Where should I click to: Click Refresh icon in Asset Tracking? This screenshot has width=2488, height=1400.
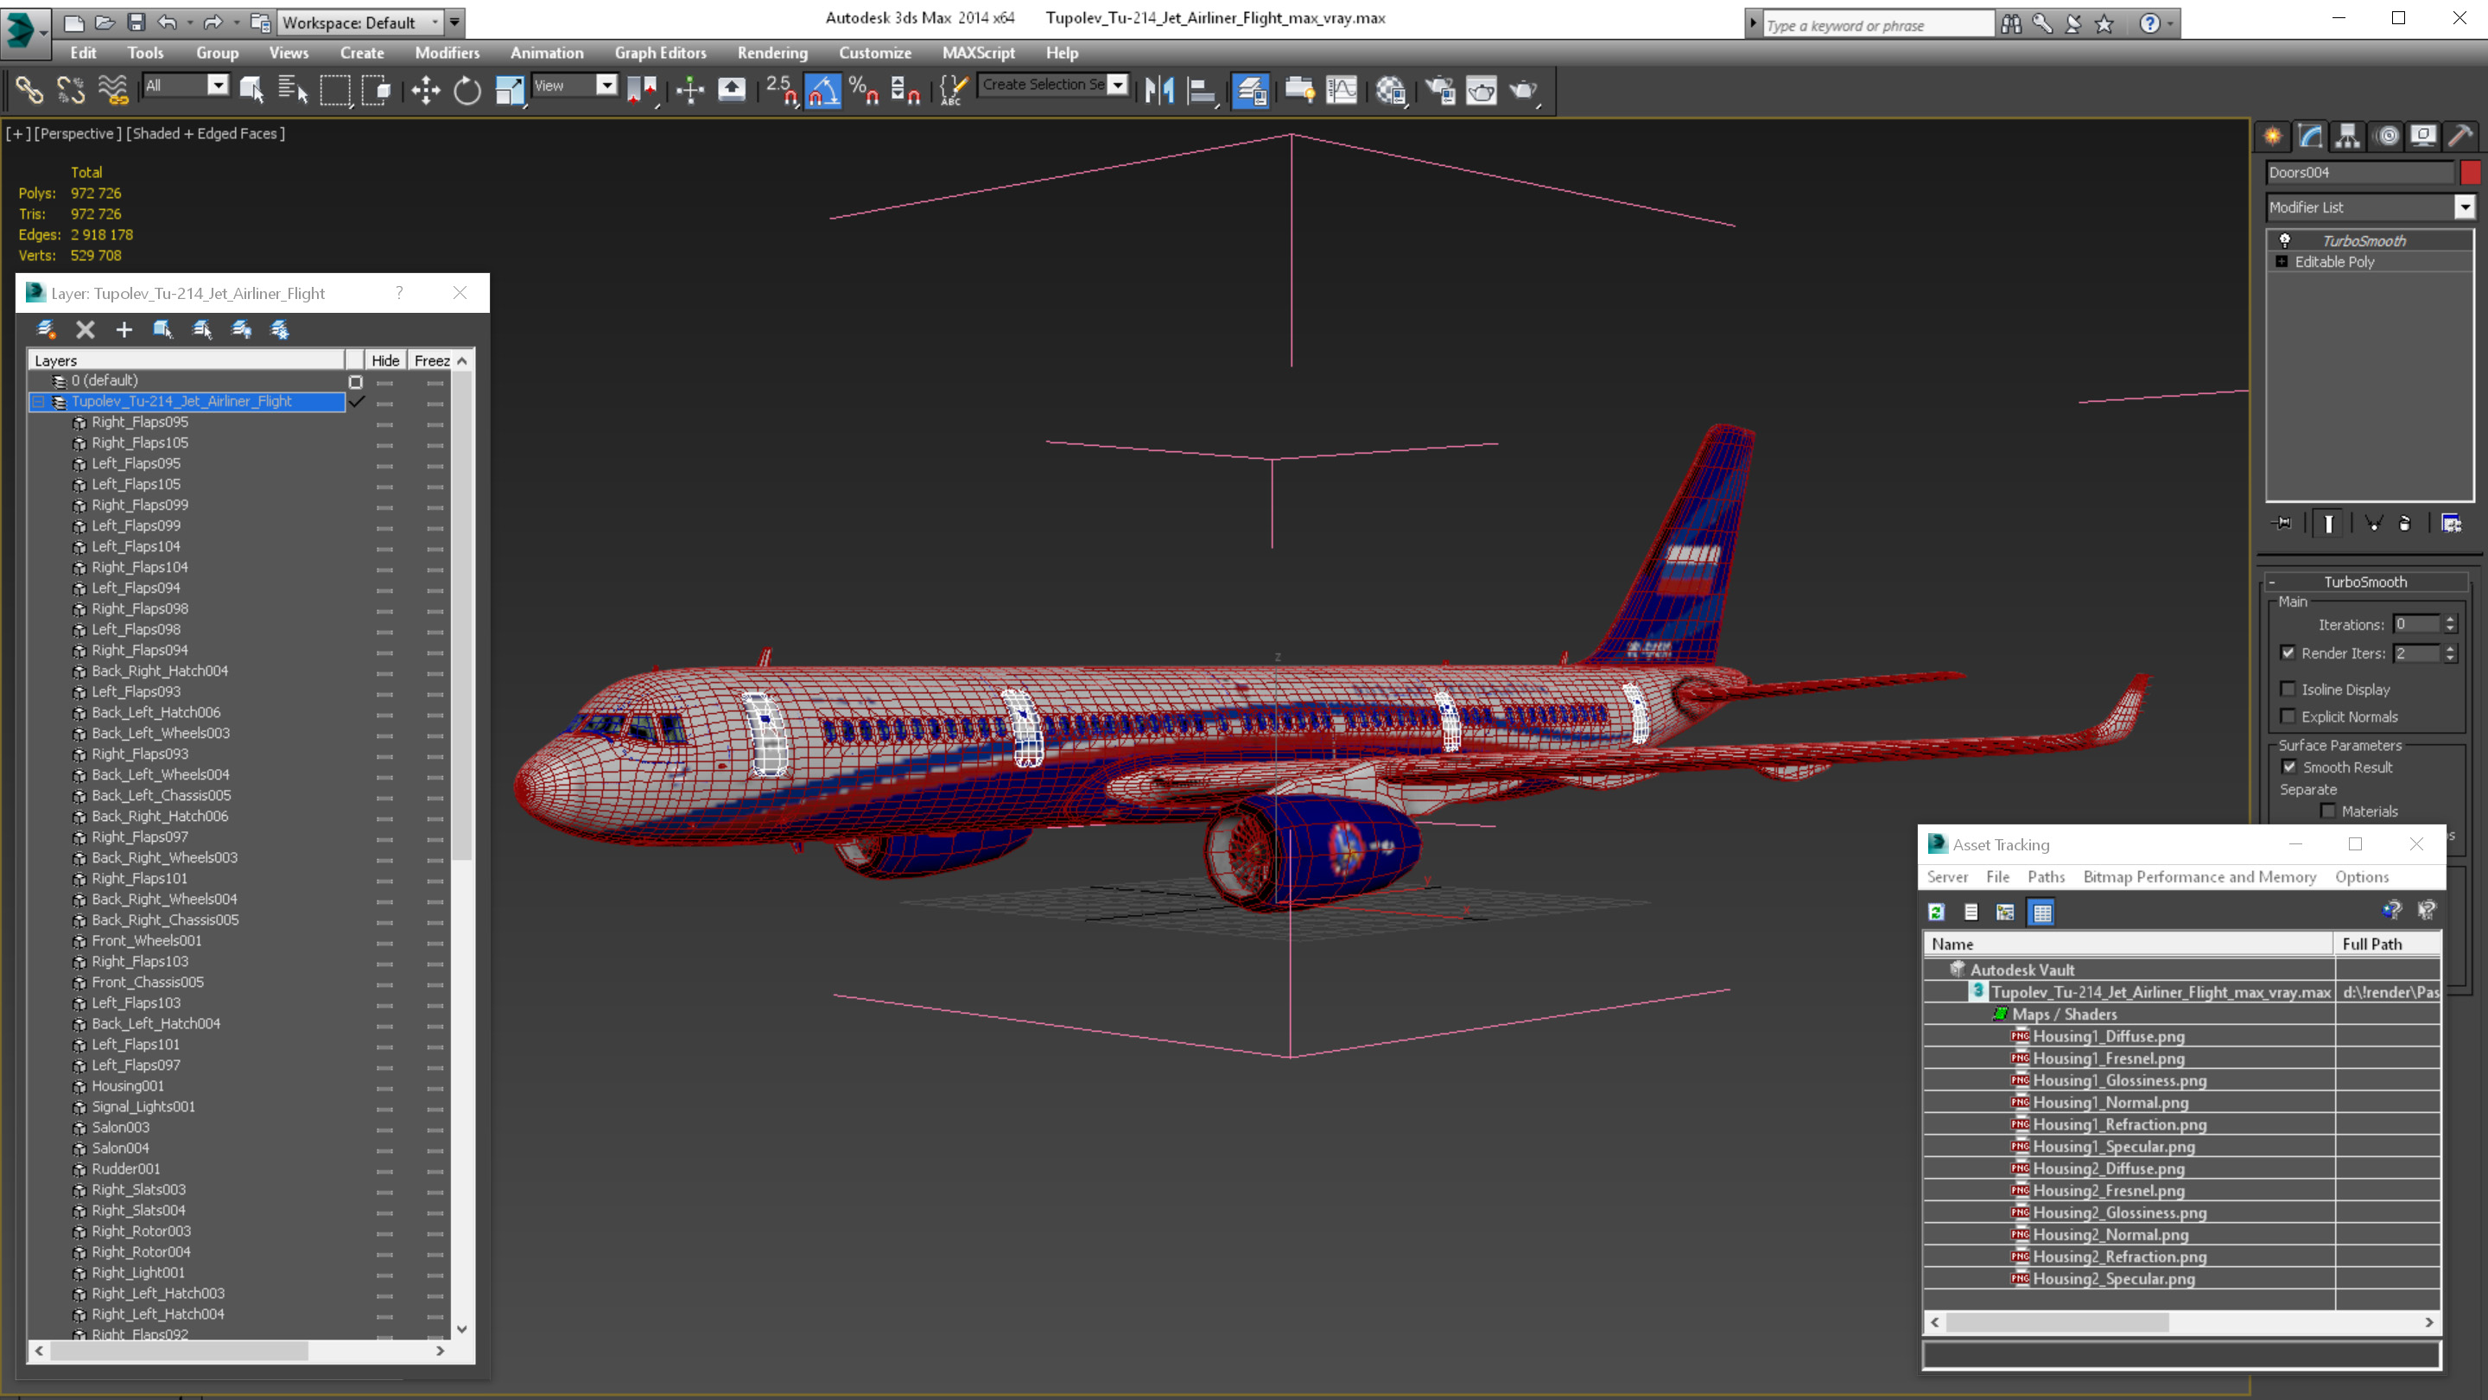tap(1937, 911)
